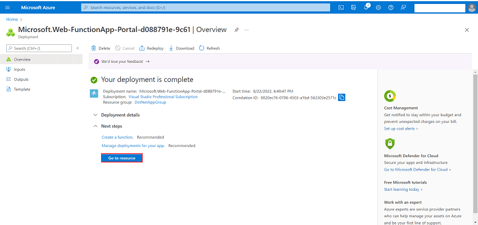Close the deployment blade
This screenshot has height=225, width=478.
pos(467,30)
